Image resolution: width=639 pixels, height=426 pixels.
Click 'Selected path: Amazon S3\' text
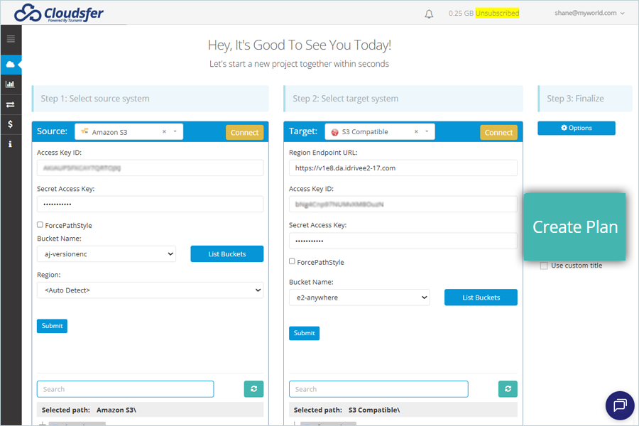pyautogui.click(x=89, y=410)
